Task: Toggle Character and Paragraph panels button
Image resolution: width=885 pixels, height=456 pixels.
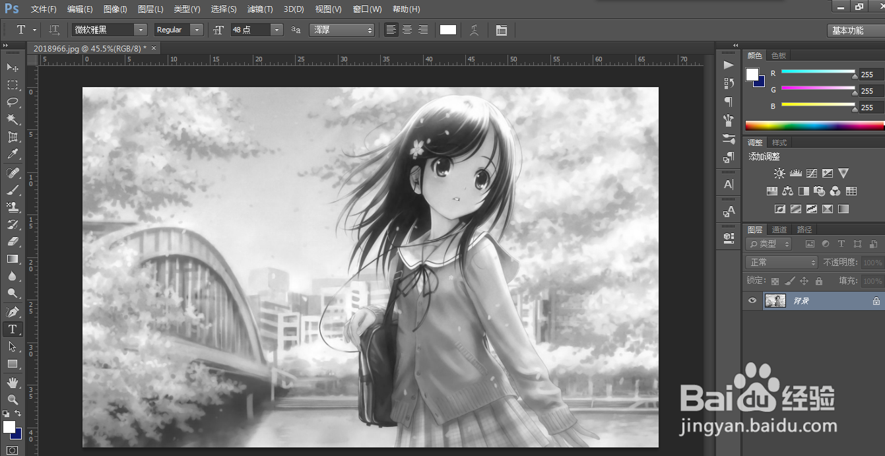Action: pyautogui.click(x=502, y=30)
